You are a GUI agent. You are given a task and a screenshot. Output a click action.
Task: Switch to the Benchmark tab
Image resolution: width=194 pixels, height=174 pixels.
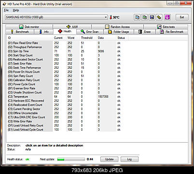pyautogui.click(x=20, y=32)
